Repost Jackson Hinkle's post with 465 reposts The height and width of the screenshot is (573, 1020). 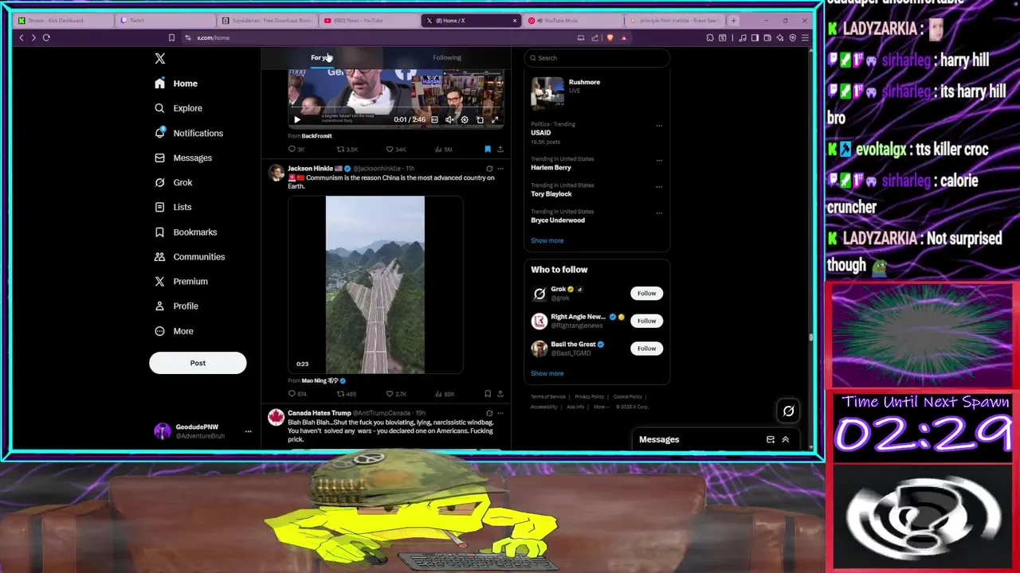click(x=347, y=393)
